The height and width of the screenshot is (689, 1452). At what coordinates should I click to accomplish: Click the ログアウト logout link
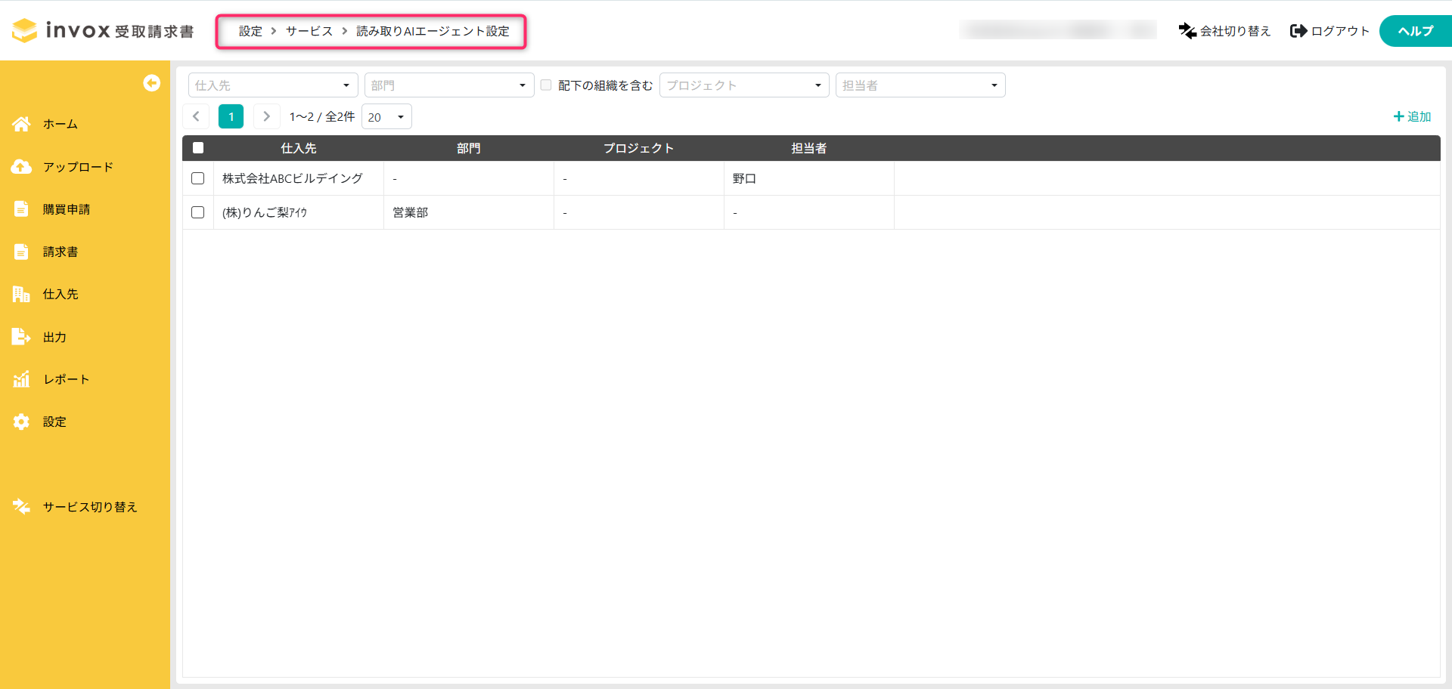pos(1329,31)
